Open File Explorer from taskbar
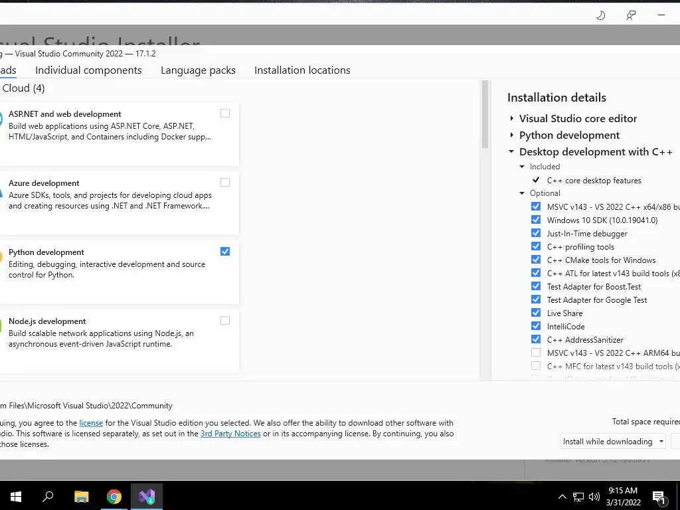This screenshot has height=510, width=680. click(x=81, y=496)
